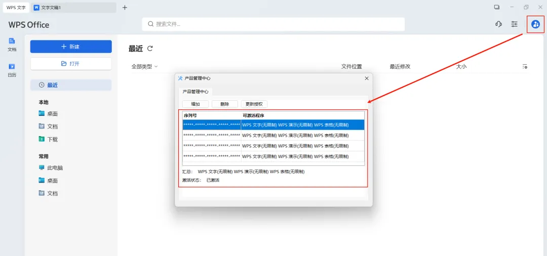Screen dimensions: 547x256
Task: Switch to the WPS 文字 tab
Action: 16,7
